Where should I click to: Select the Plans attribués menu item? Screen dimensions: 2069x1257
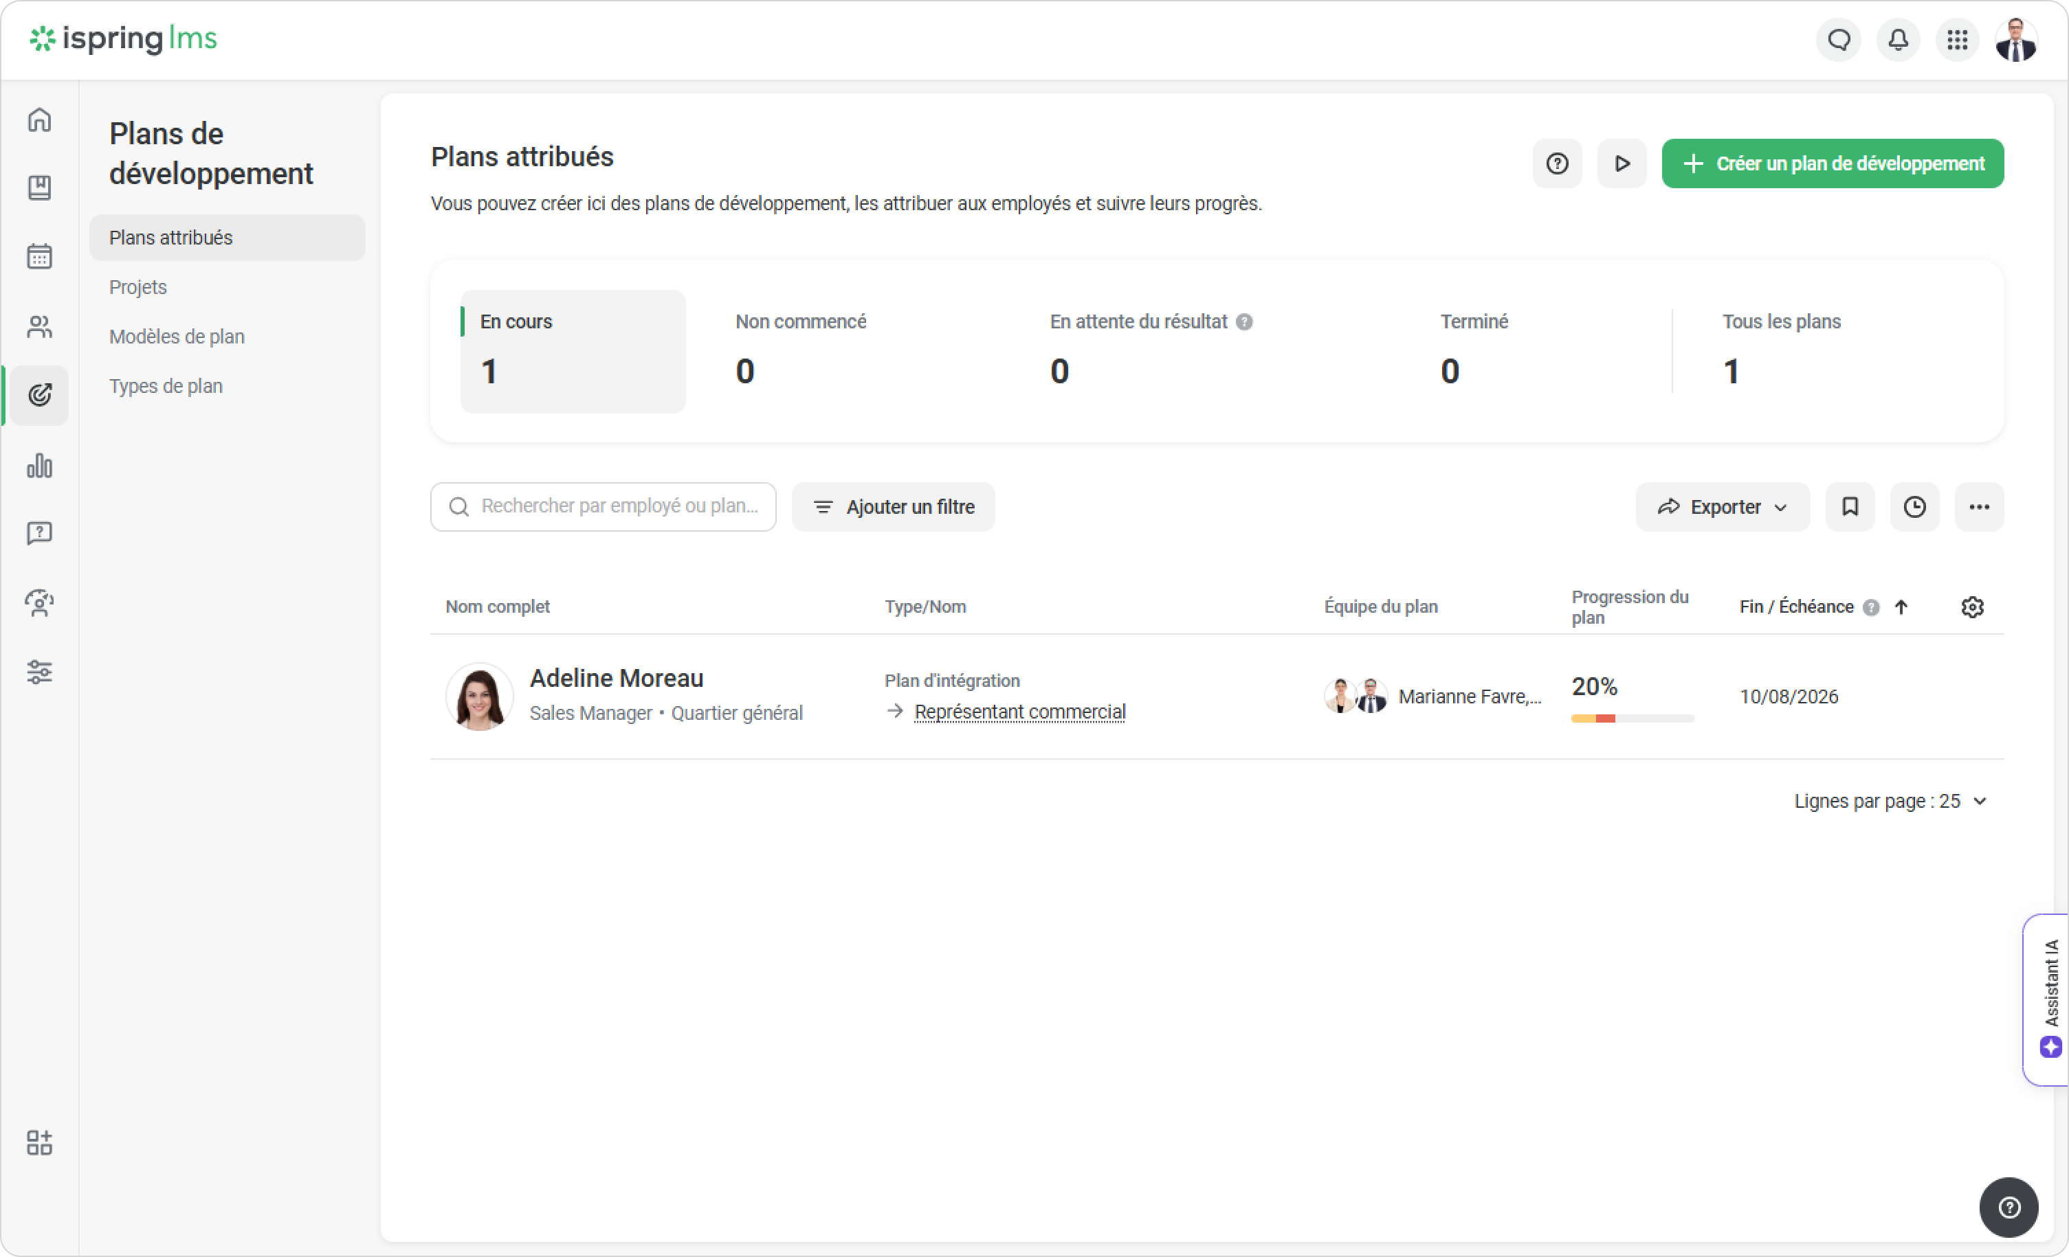point(228,238)
